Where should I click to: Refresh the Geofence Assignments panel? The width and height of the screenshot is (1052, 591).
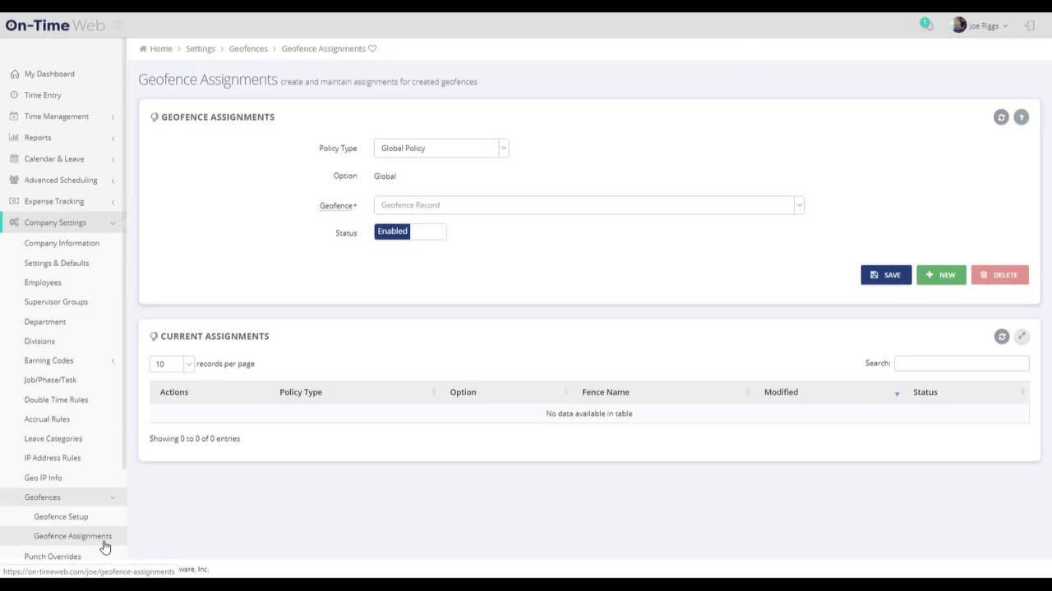point(1001,117)
